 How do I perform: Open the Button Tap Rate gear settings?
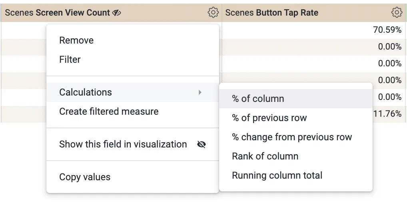pyautogui.click(x=396, y=13)
